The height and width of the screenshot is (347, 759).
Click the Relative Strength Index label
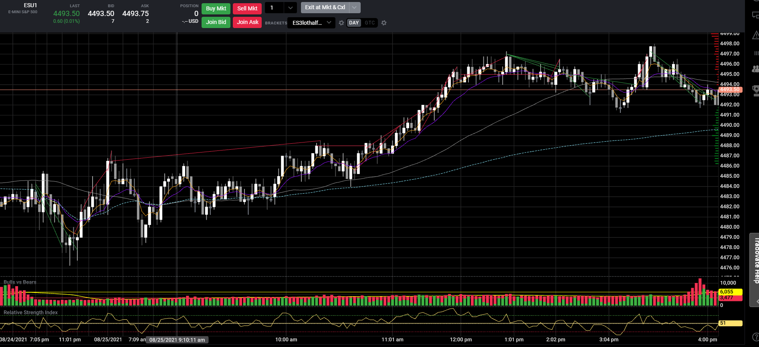[x=30, y=313]
